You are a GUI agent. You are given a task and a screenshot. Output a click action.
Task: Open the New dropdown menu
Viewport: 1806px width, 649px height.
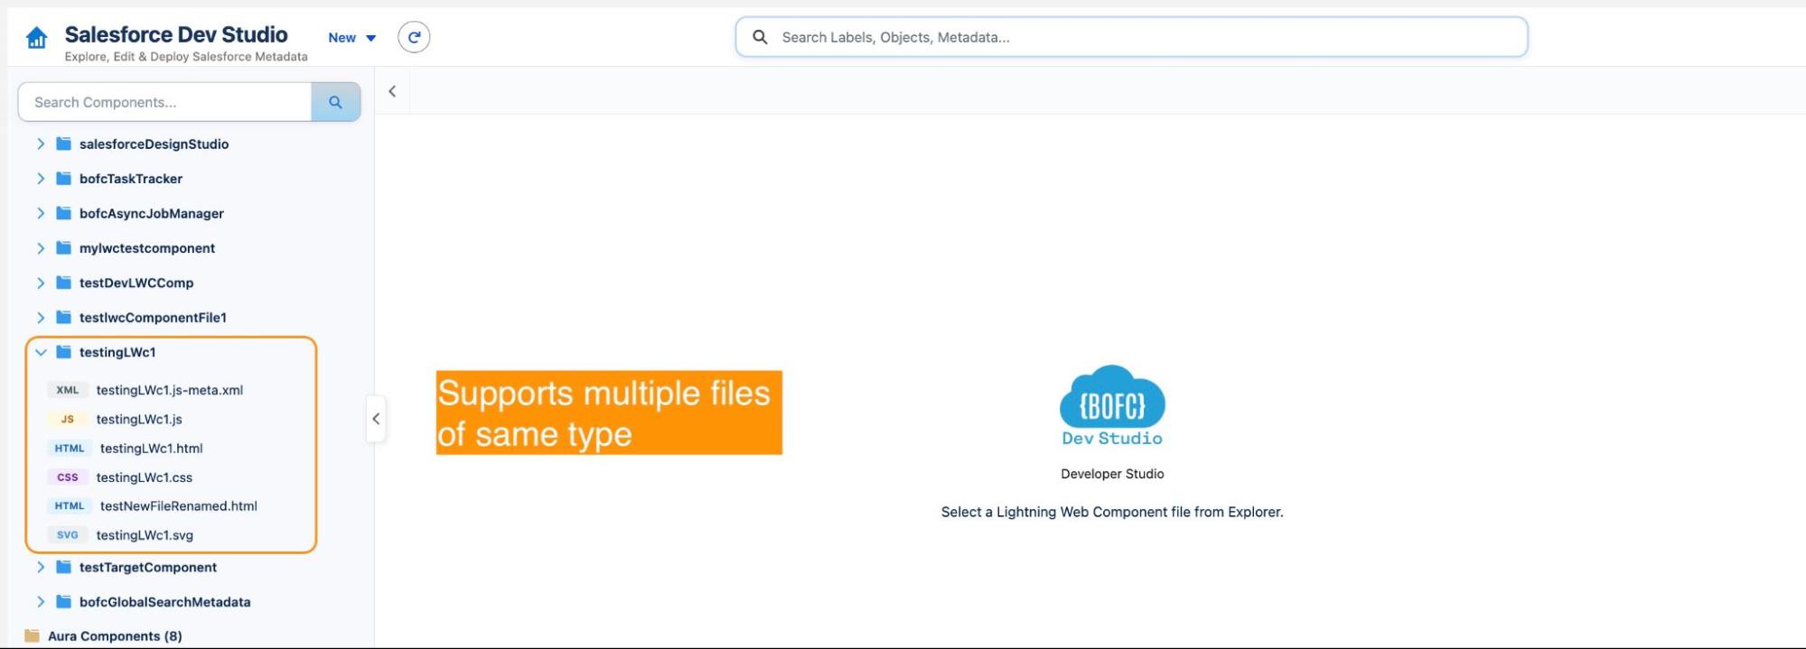[352, 38]
